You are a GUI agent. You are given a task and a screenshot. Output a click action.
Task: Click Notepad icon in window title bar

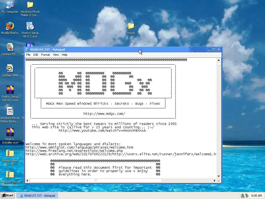(27, 49)
